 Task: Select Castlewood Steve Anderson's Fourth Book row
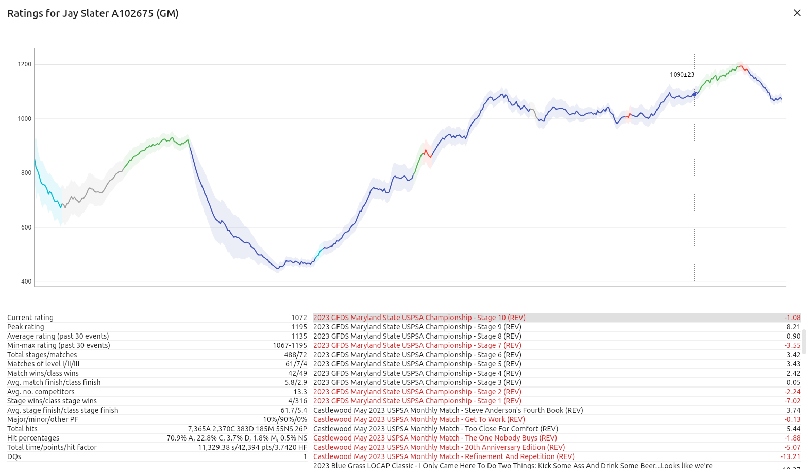click(557, 410)
